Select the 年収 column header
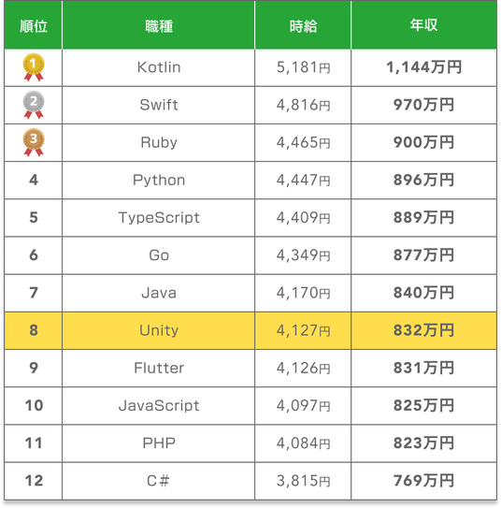The width and height of the screenshot is (501, 508). pos(423,25)
